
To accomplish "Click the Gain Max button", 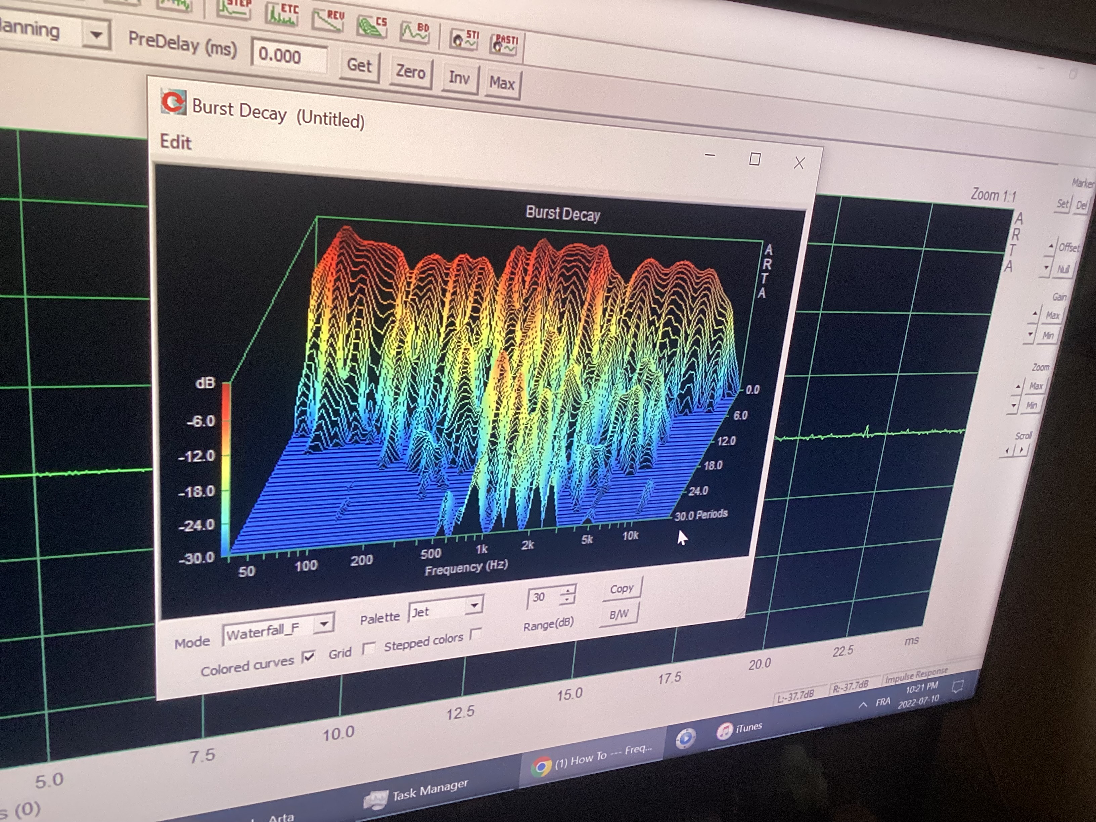I will point(1052,316).
